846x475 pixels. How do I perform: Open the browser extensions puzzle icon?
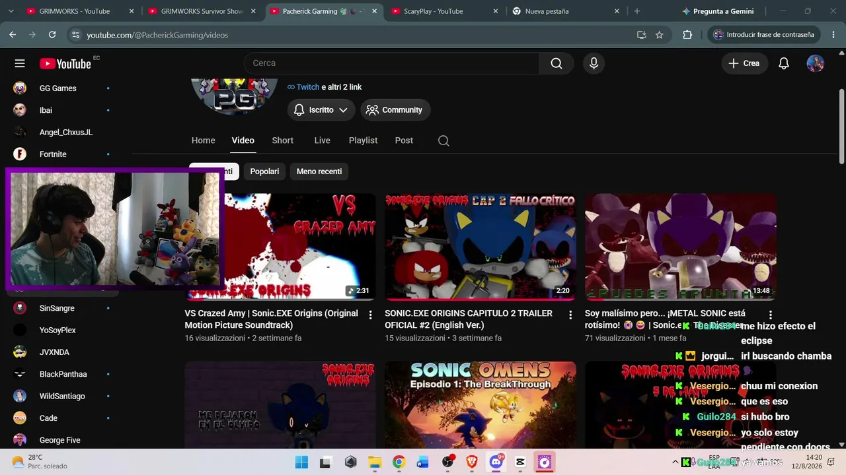[x=687, y=35]
